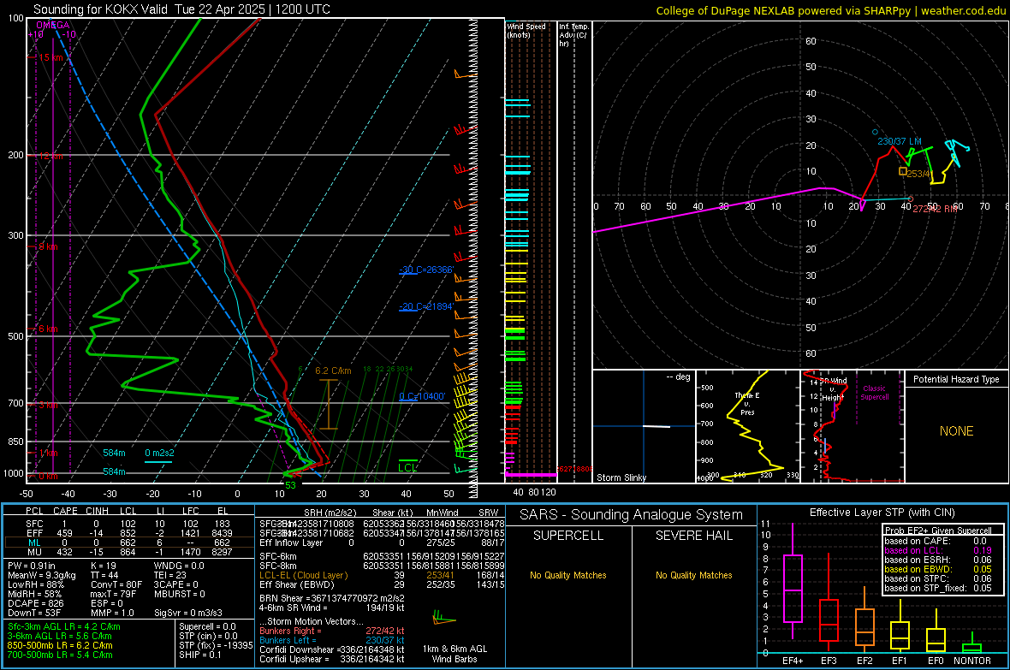Click the CAPE column header
1010x670 pixels.
tap(65, 511)
